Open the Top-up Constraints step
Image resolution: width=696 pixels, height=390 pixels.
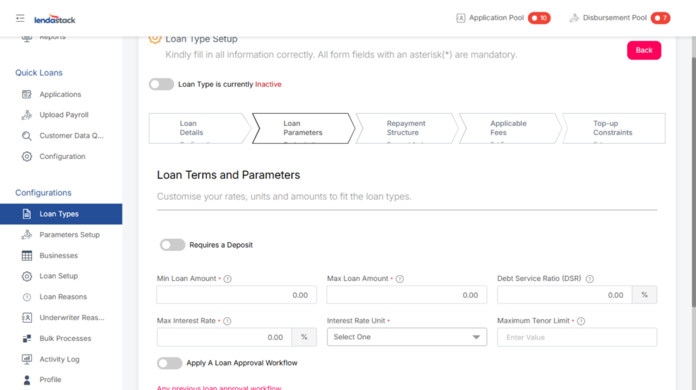[x=612, y=128]
